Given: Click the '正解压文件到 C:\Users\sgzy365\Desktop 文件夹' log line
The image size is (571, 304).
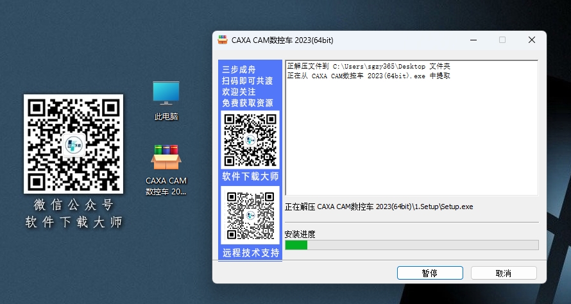Looking at the screenshot, I should point(368,66).
